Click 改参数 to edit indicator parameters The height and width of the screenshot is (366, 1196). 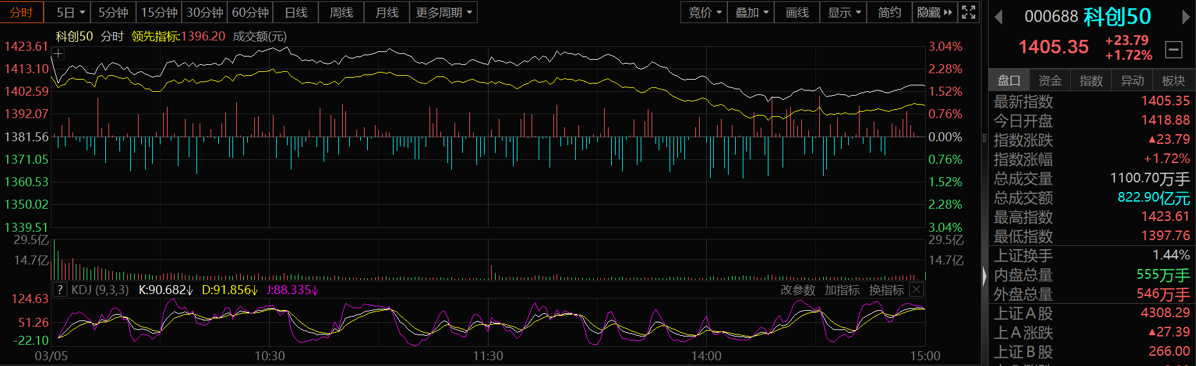[797, 290]
